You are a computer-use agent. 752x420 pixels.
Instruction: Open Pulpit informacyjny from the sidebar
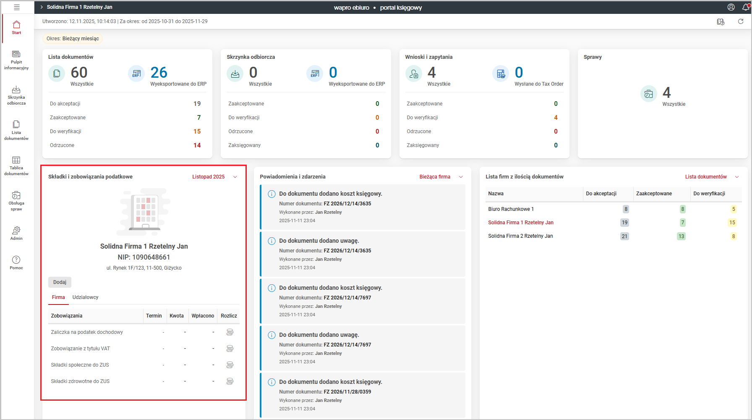[x=16, y=60]
